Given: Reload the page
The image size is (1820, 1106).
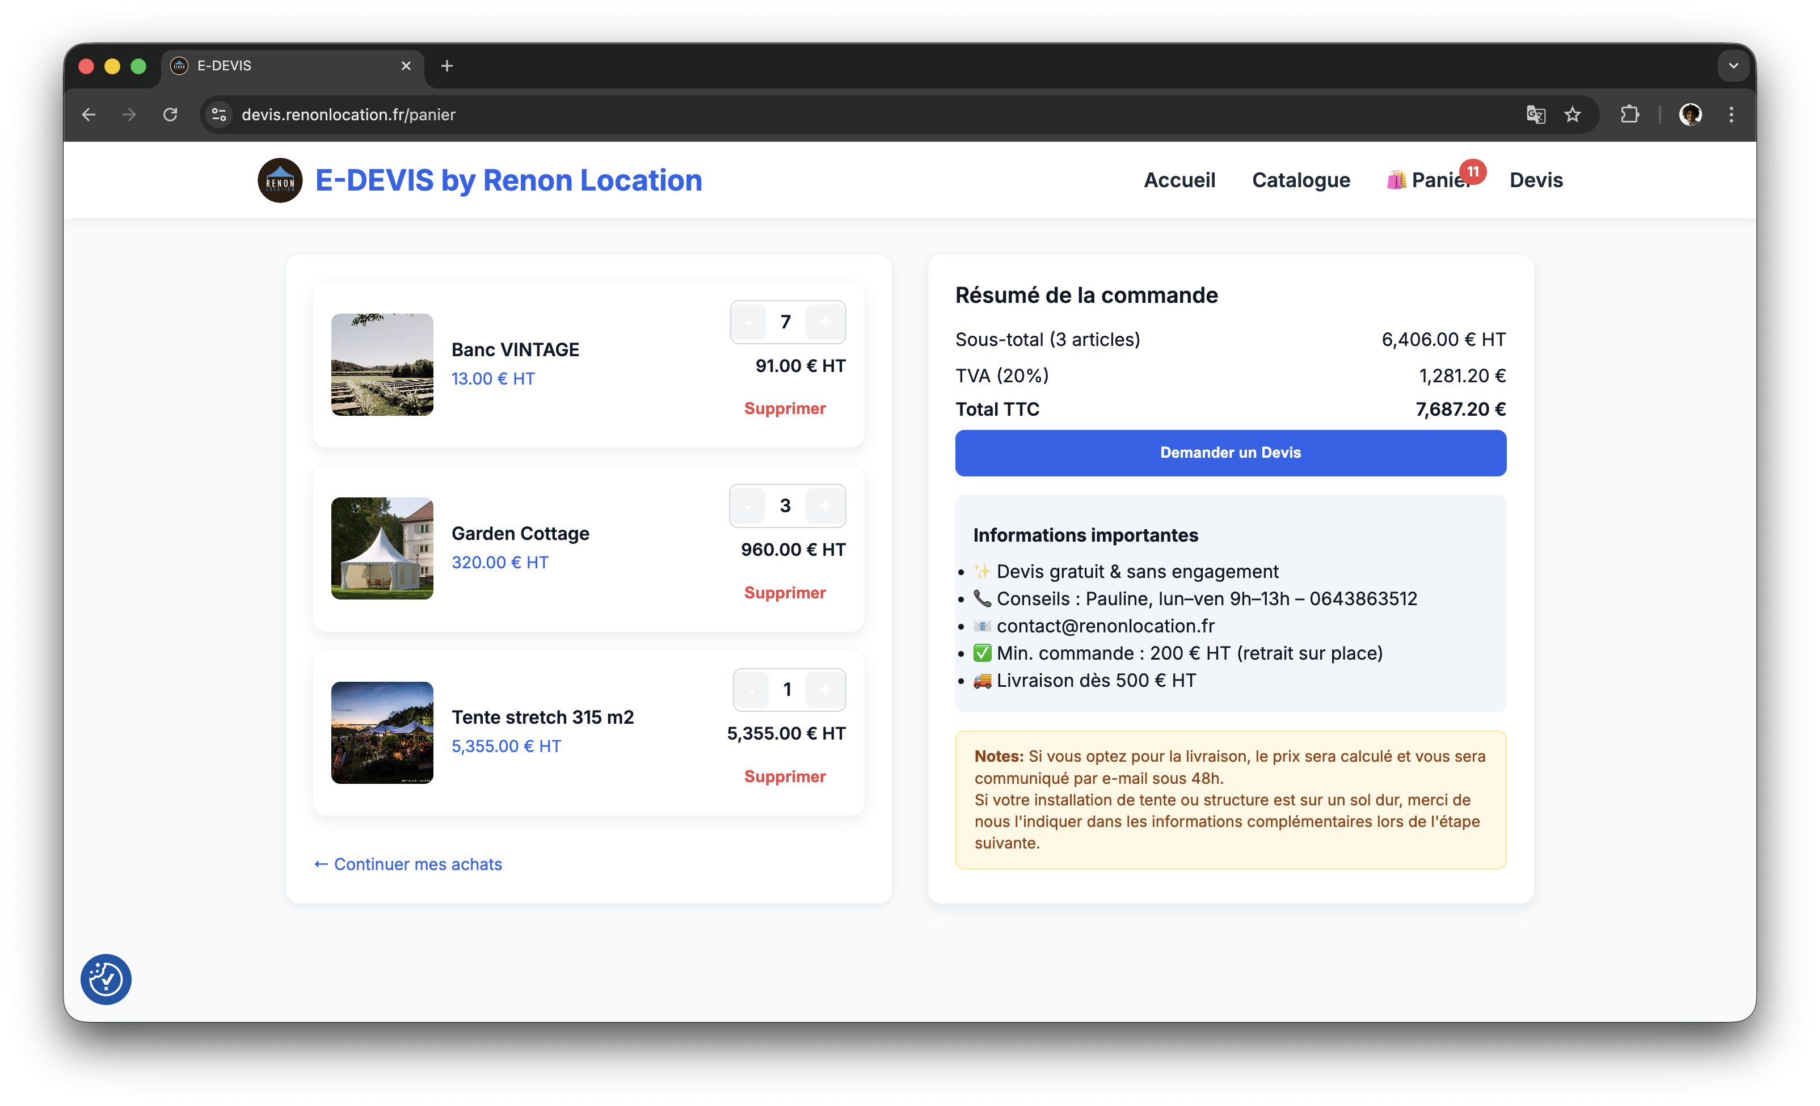Looking at the screenshot, I should click(x=171, y=115).
